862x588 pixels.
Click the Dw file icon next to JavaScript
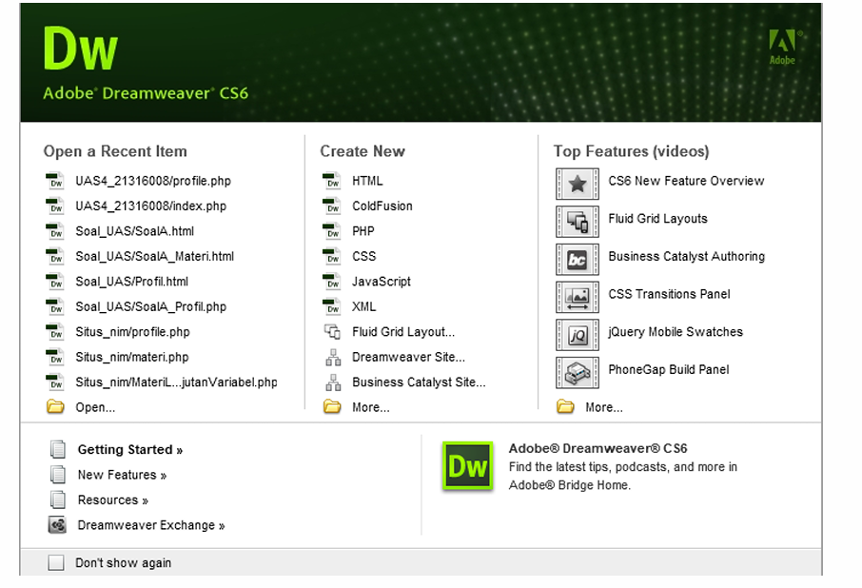(x=331, y=282)
